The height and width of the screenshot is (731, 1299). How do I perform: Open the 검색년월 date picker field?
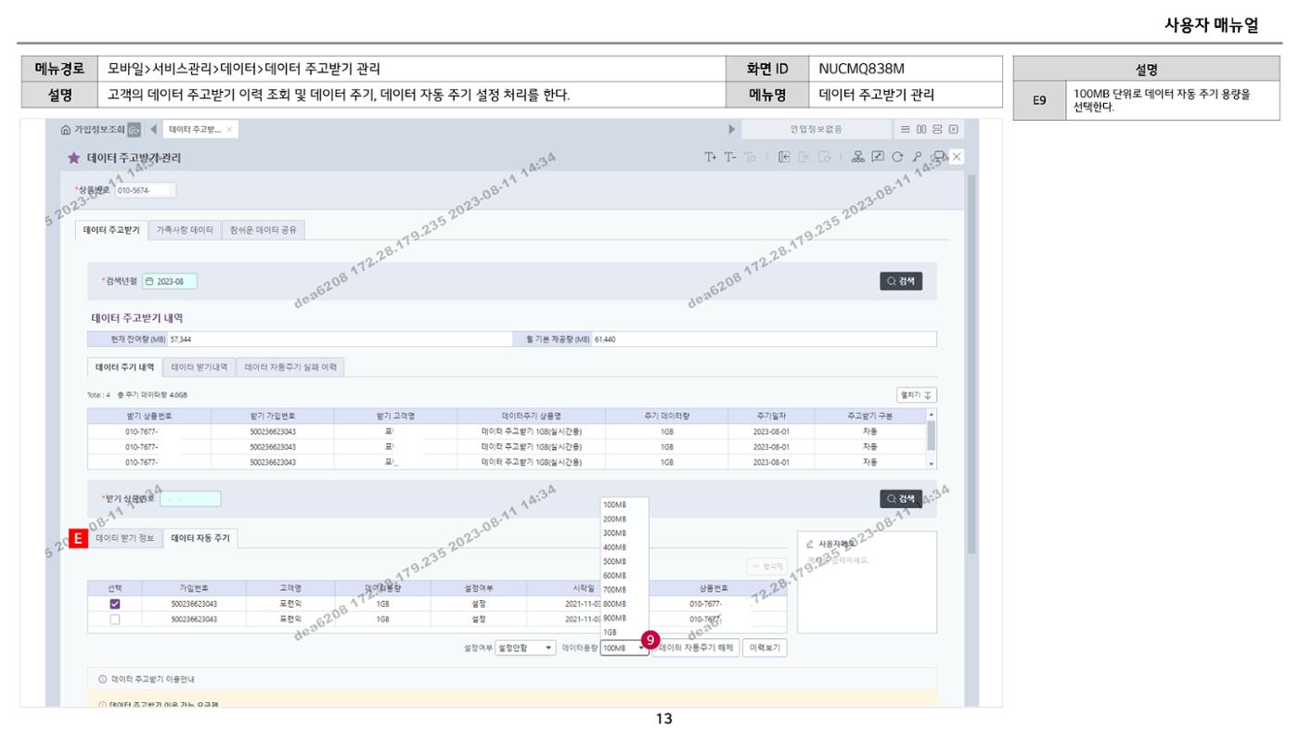click(170, 280)
